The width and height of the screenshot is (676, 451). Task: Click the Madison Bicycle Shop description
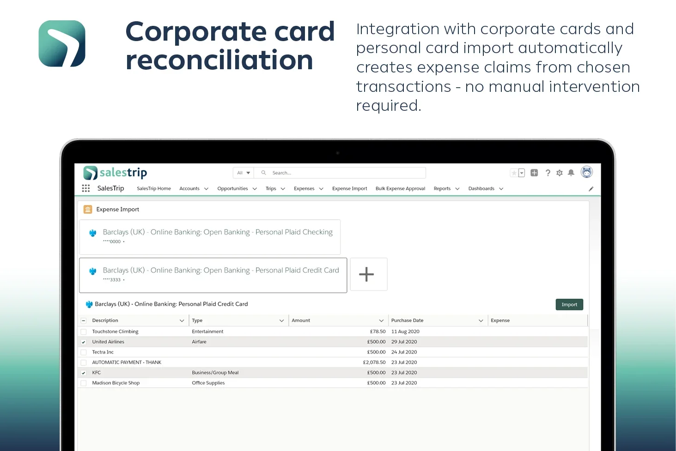(116, 383)
